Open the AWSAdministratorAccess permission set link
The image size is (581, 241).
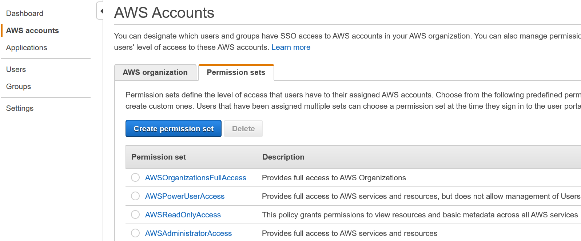188,233
